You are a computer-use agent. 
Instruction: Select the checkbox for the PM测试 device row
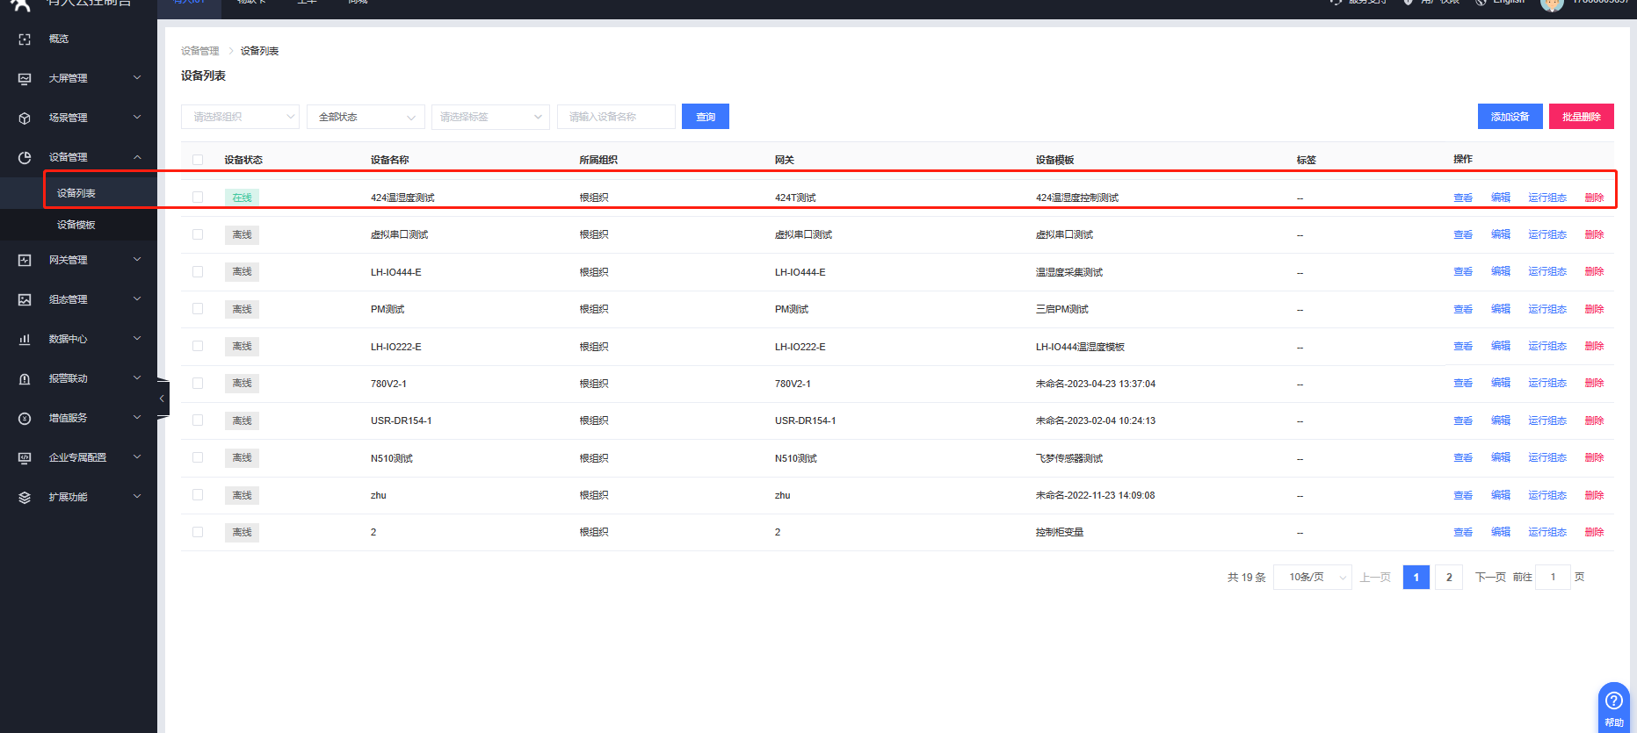[198, 309]
